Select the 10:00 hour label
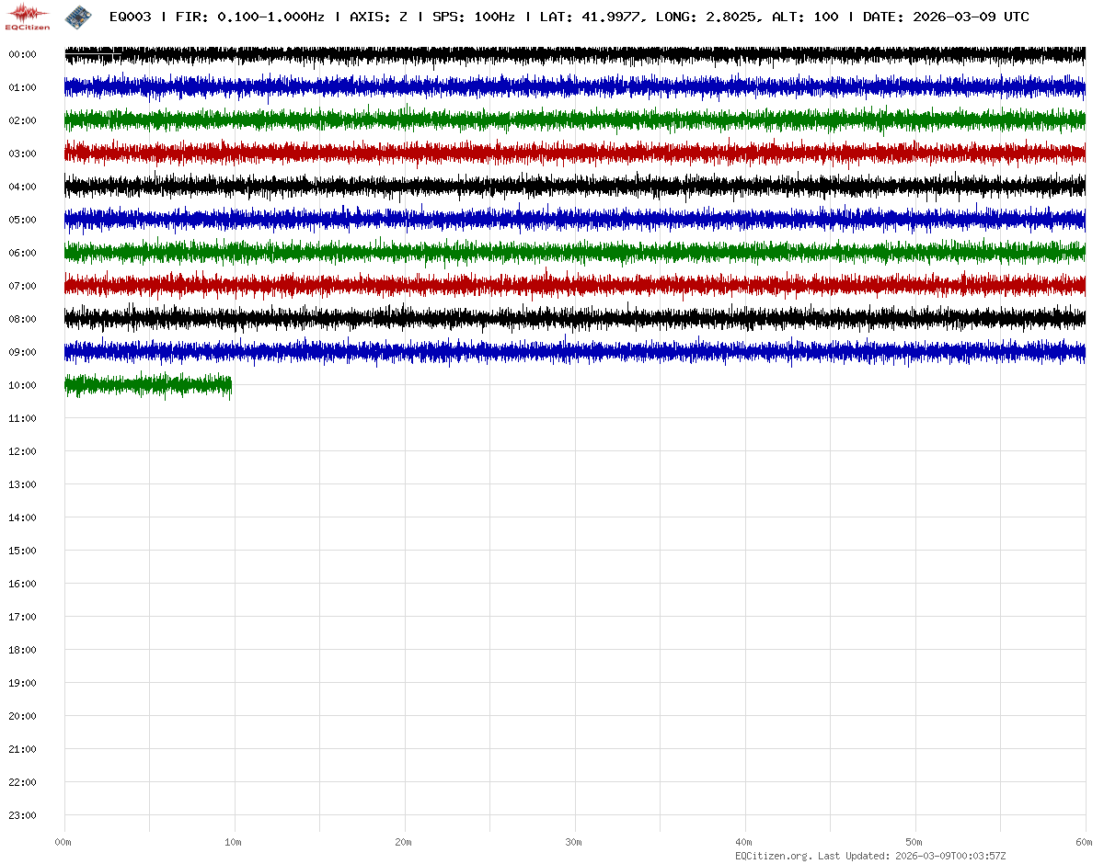Screen dimensions: 1104x864 coord(22,385)
